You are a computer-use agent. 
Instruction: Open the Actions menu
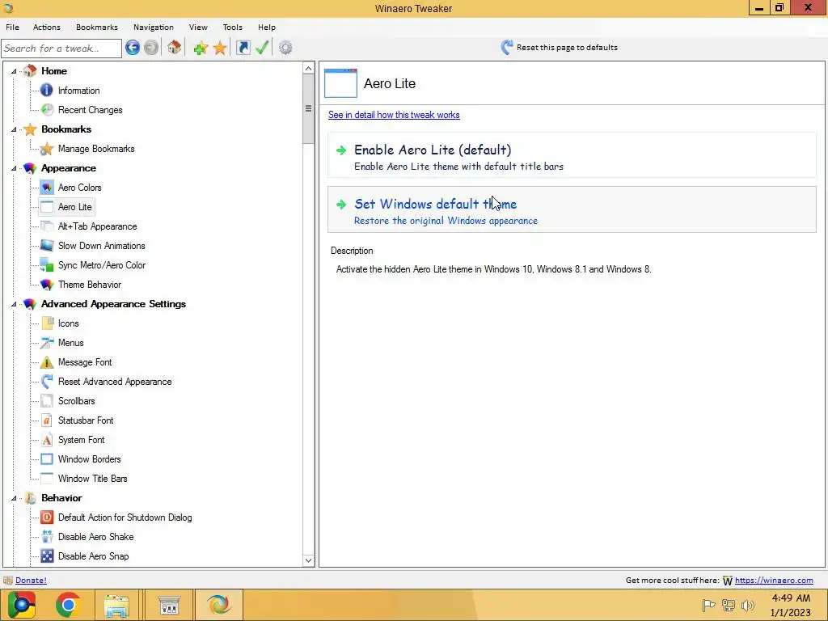coord(47,27)
